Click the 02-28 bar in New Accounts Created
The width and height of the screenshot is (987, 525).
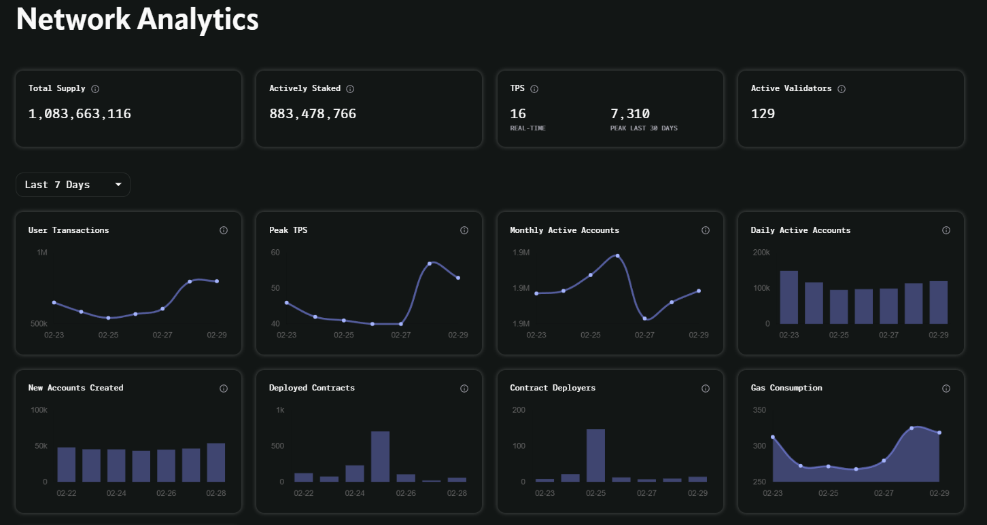[x=216, y=463]
